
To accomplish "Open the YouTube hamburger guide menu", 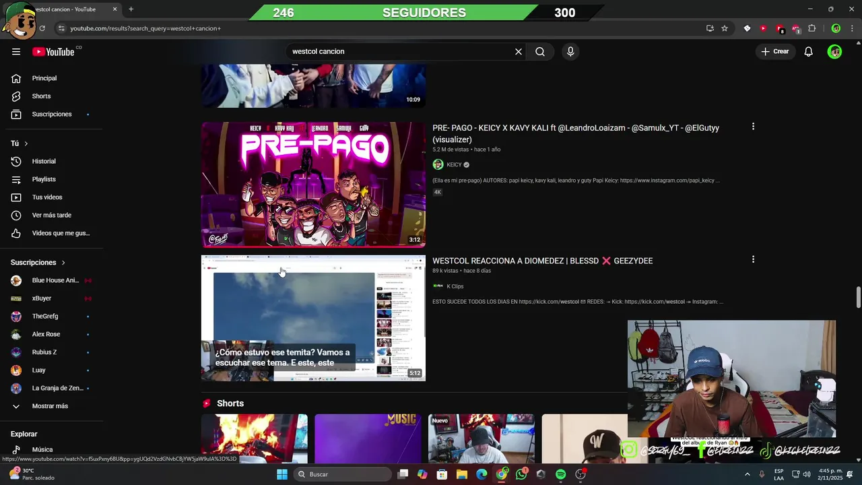I will click(x=16, y=52).
